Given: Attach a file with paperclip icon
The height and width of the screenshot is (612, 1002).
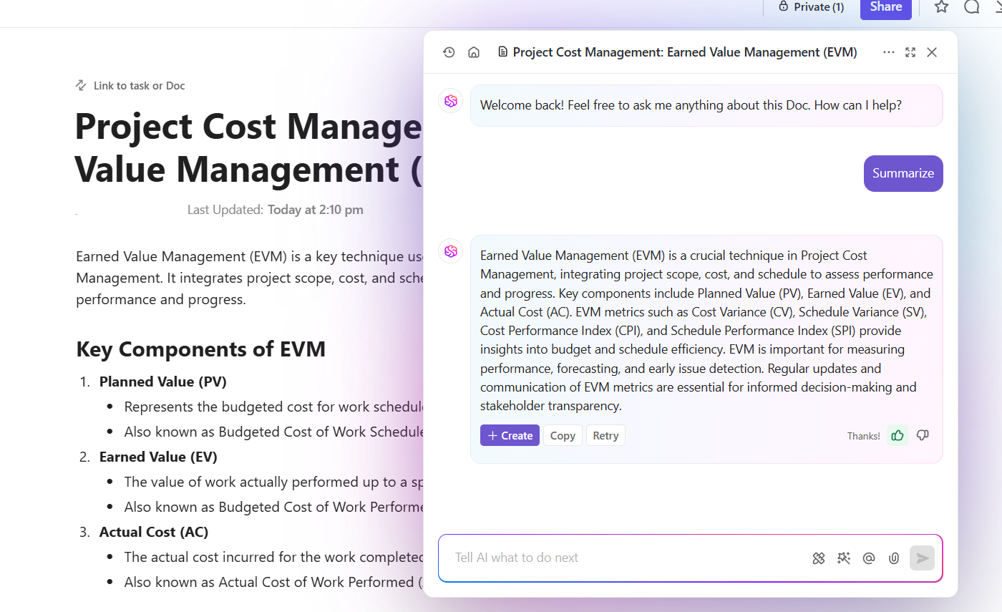Looking at the screenshot, I should pos(894,558).
